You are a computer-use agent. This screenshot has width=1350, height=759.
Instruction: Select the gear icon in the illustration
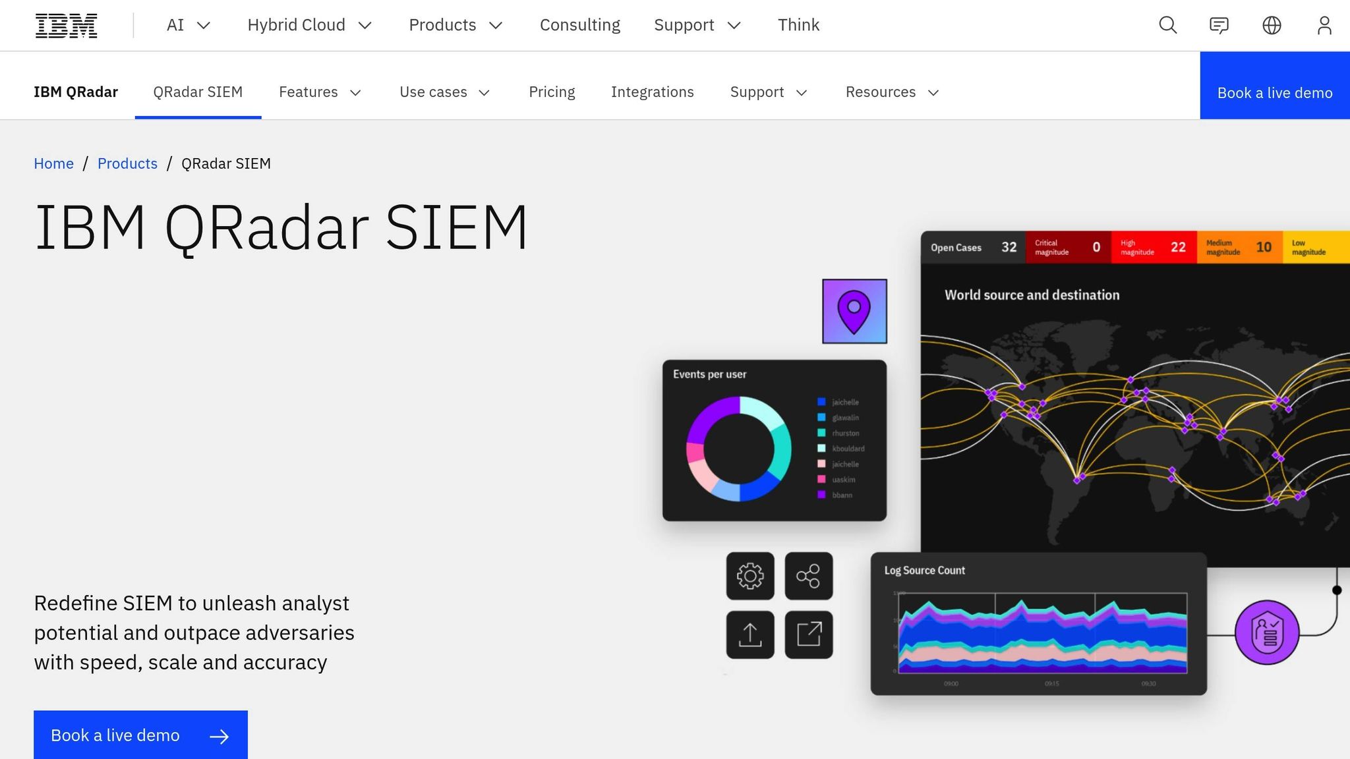750,576
